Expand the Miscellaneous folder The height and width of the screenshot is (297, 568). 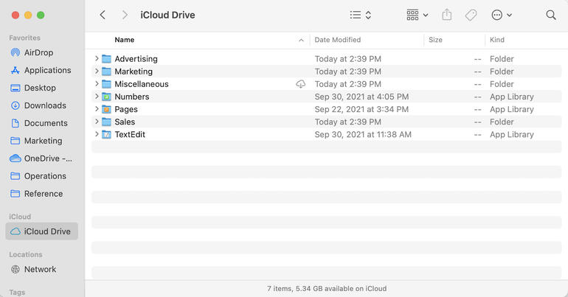click(x=97, y=83)
